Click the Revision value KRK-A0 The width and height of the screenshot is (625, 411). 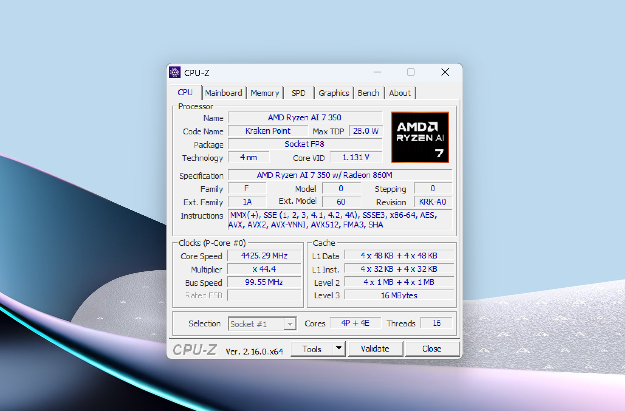click(433, 202)
